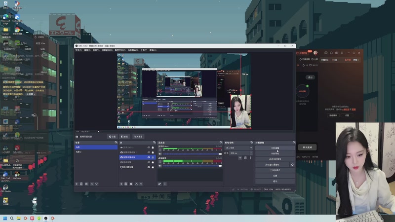
Task: Click the 开始直播 start streaming button
Action: (275, 148)
